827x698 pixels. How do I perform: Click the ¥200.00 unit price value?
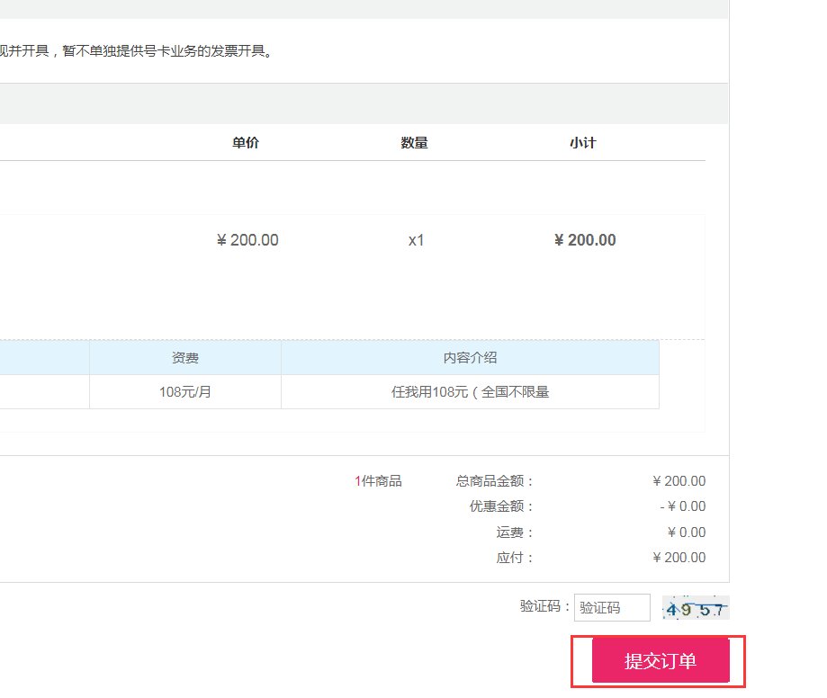pyautogui.click(x=247, y=240)
